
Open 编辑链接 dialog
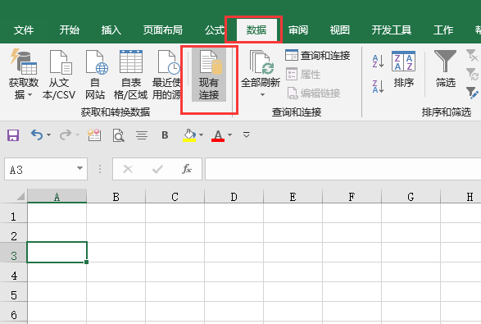pyautogui.click(x=314, y=93)
